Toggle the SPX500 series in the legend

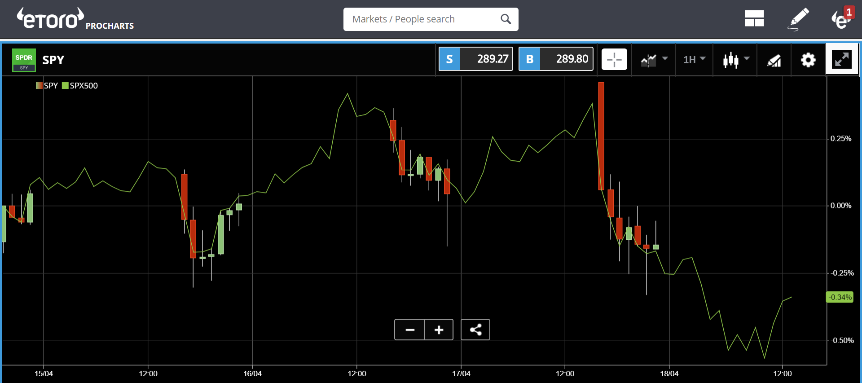pos(80,86)
